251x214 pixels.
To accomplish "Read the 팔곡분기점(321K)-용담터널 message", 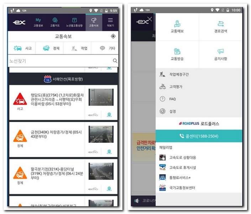I will (57, 173).
